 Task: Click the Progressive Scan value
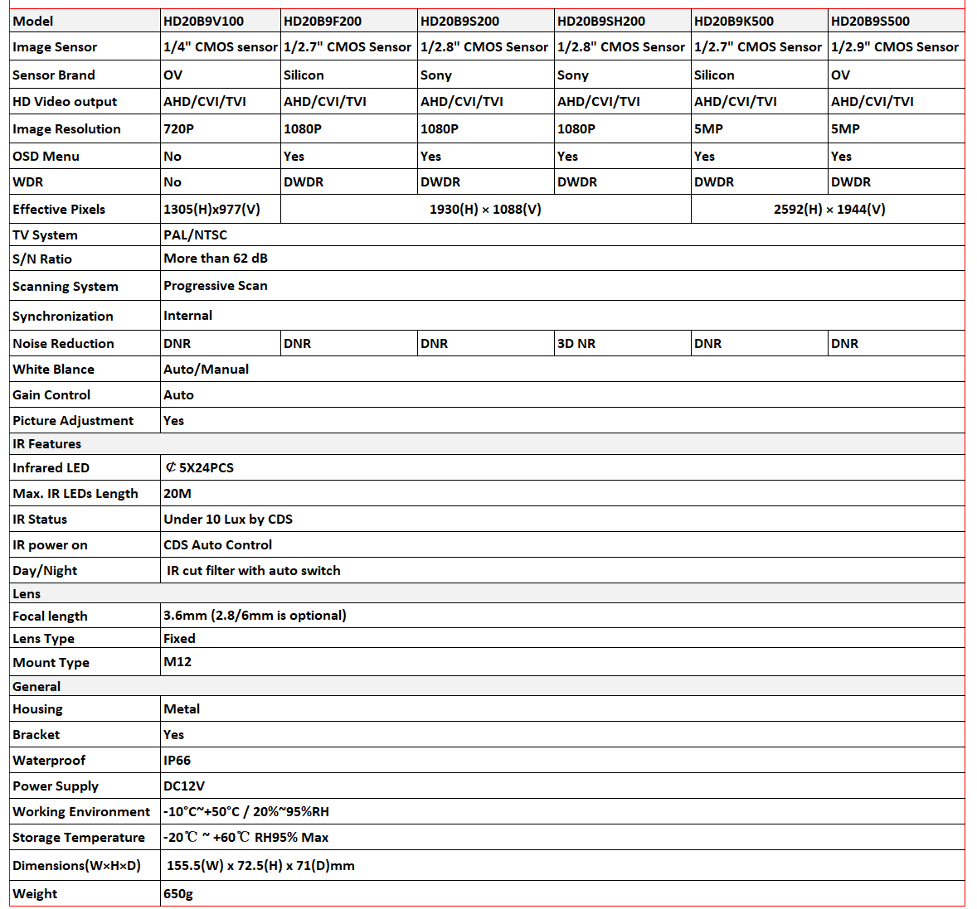tap(216, 286)
